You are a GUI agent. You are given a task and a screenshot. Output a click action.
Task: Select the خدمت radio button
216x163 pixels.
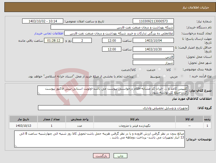pyautogui.click(x=159, y=69)
